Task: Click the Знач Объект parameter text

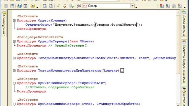Action: [81, 42]
